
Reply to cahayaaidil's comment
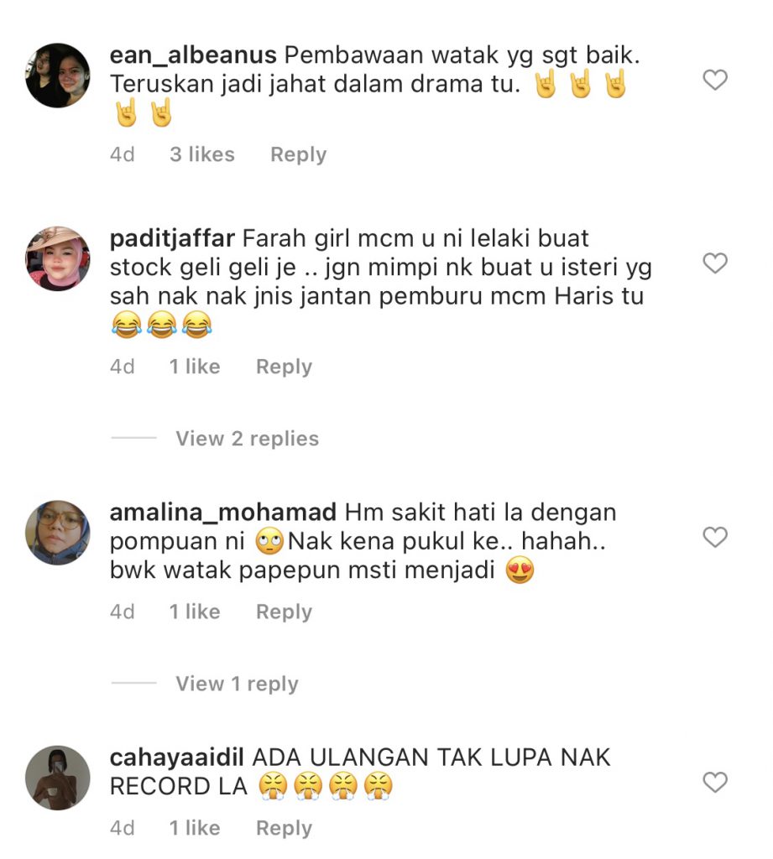point(284,828)
